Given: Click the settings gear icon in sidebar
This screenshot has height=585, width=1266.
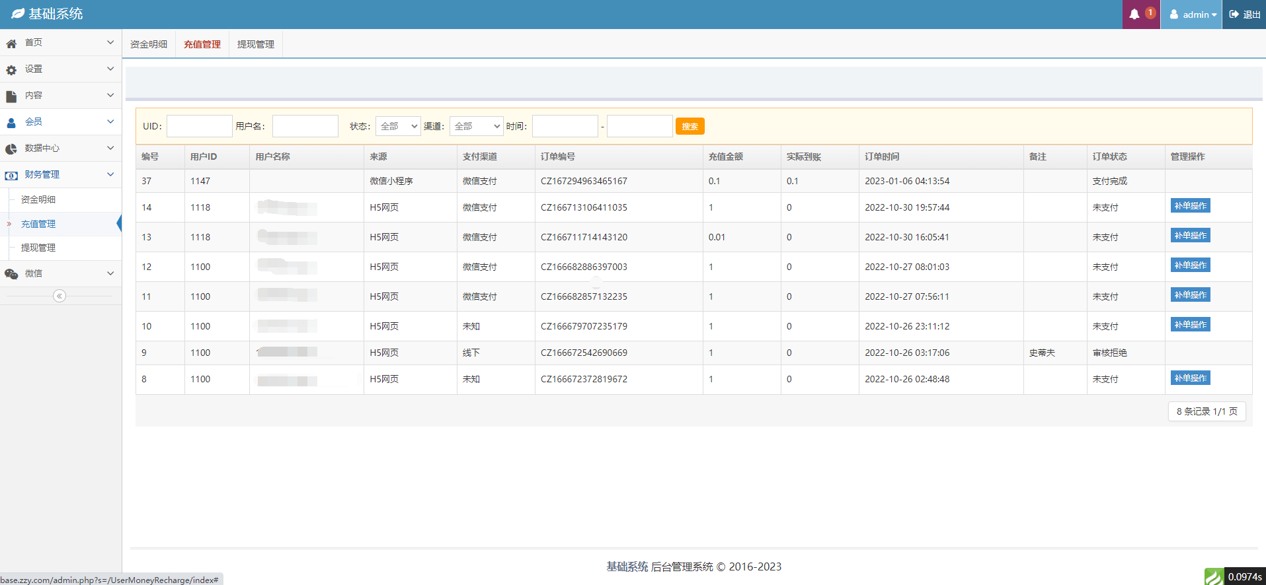Looking at the screenshot, I should click(x=11, y=70).
